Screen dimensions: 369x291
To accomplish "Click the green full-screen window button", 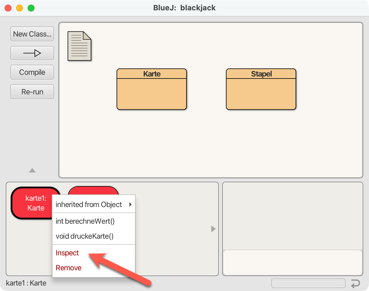I will click(31, 8).
